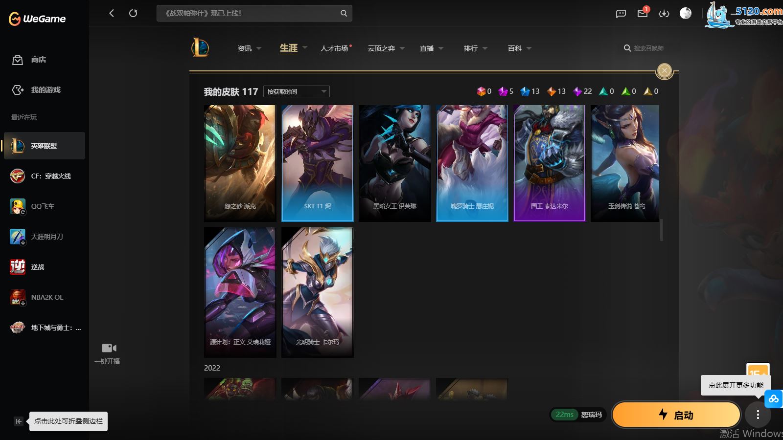This screenshot has width=783, height=440.
Task: Open the 按获取时间 sort dropdown
Action: [x=297, y=91]
